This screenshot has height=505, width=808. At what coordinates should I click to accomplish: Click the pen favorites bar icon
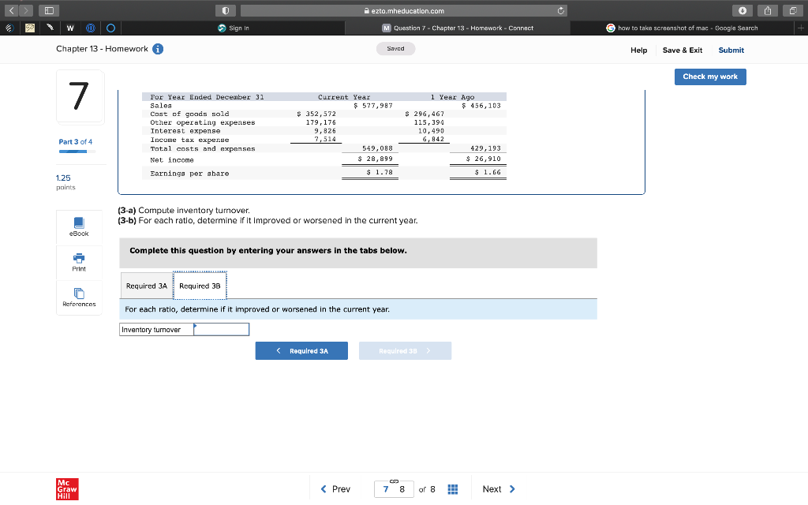tap(50, 28)
